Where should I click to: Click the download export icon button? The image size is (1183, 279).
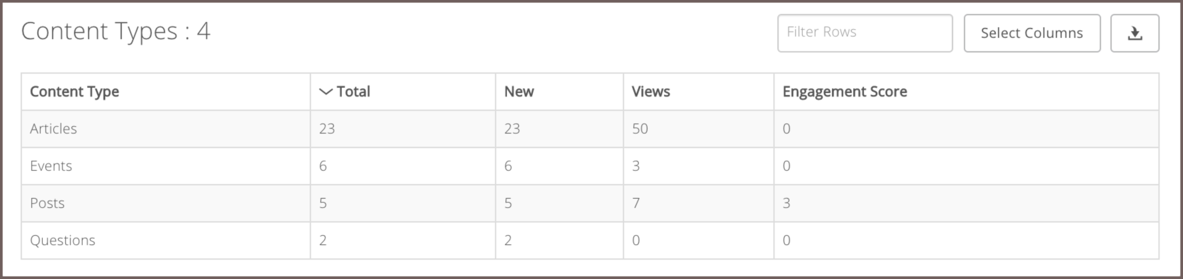pos(1134,33)
